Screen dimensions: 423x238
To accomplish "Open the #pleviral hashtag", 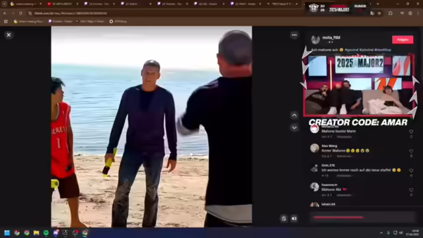I will 366,50.
